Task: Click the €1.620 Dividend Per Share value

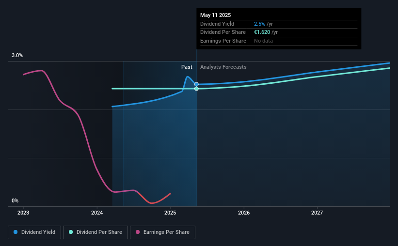Action: (262, 32)
